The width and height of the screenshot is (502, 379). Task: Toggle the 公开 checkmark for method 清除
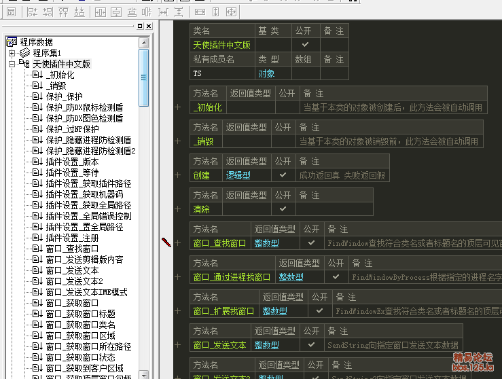point(283,209)
